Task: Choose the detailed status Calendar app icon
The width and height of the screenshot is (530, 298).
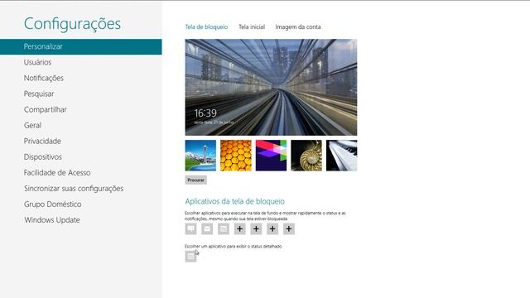Action: pos(190,257)
